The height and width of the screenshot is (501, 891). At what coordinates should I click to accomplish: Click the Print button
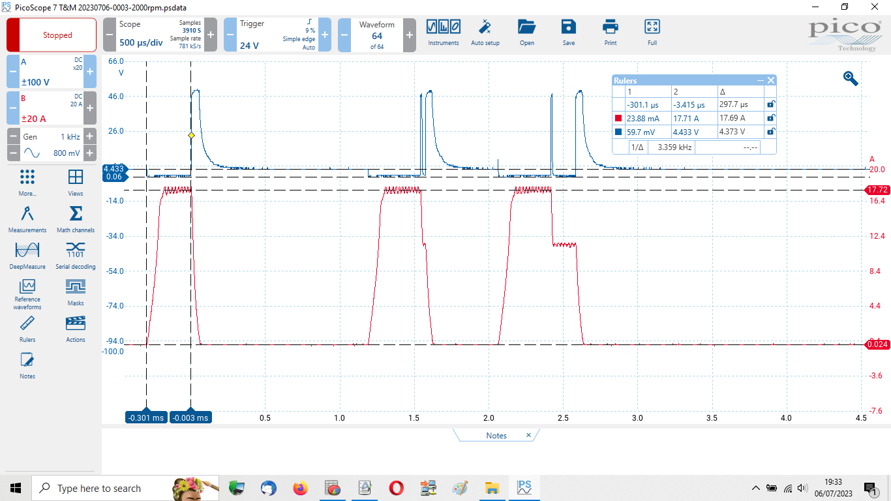pyautogui.click(x=610, y=32)
